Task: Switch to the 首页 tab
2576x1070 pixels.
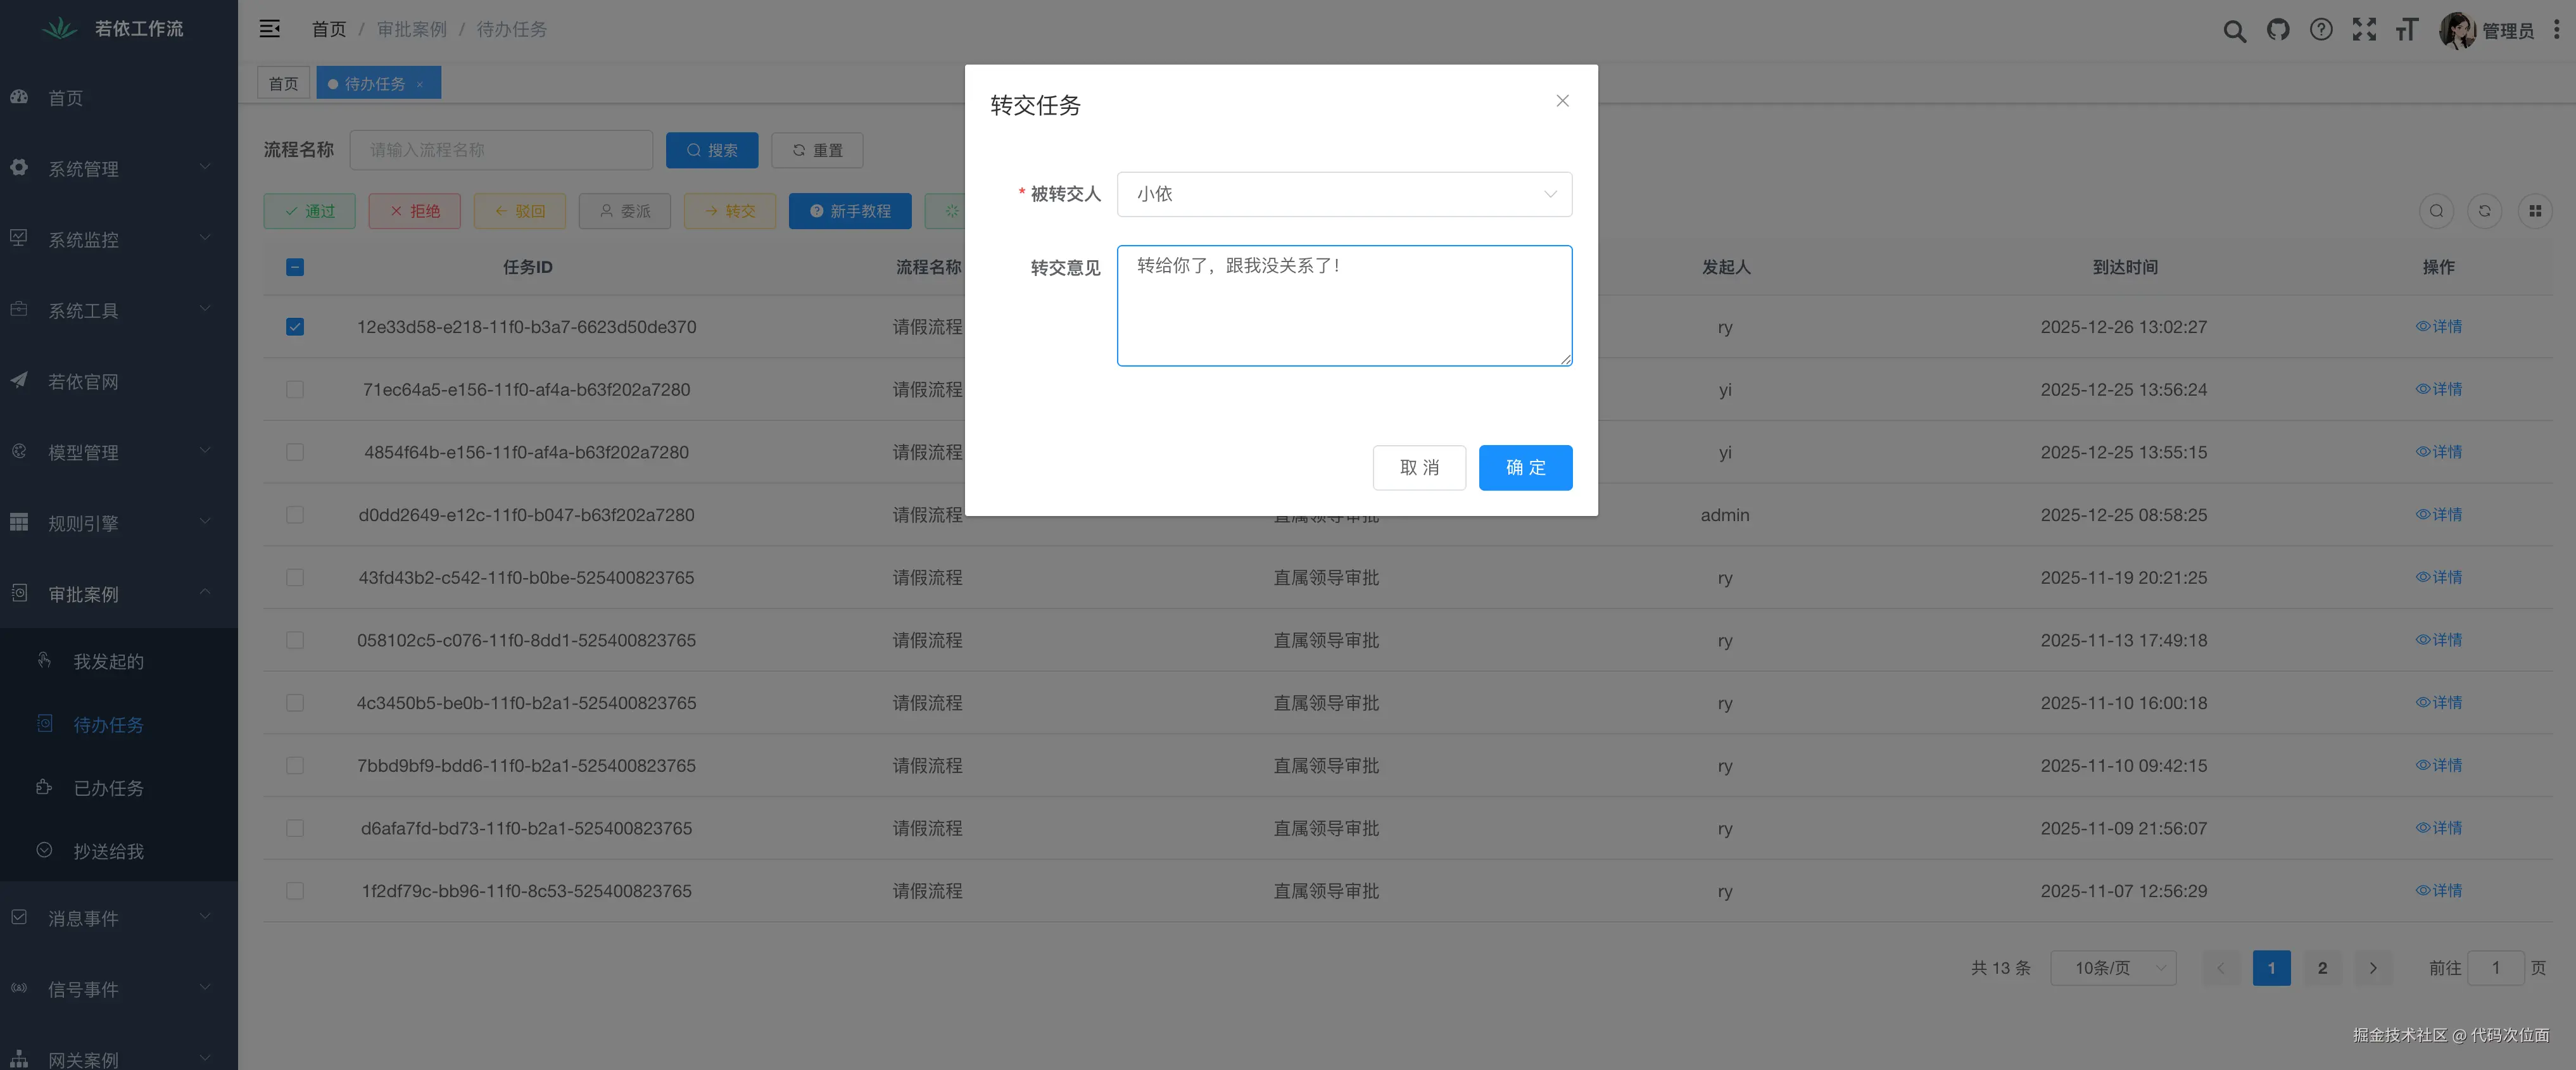Action: coord(283,83)
